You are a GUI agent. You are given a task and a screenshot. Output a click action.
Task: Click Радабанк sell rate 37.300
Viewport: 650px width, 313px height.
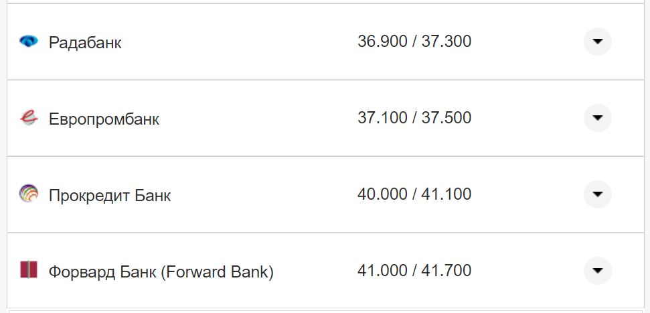(x=446, y=42)
